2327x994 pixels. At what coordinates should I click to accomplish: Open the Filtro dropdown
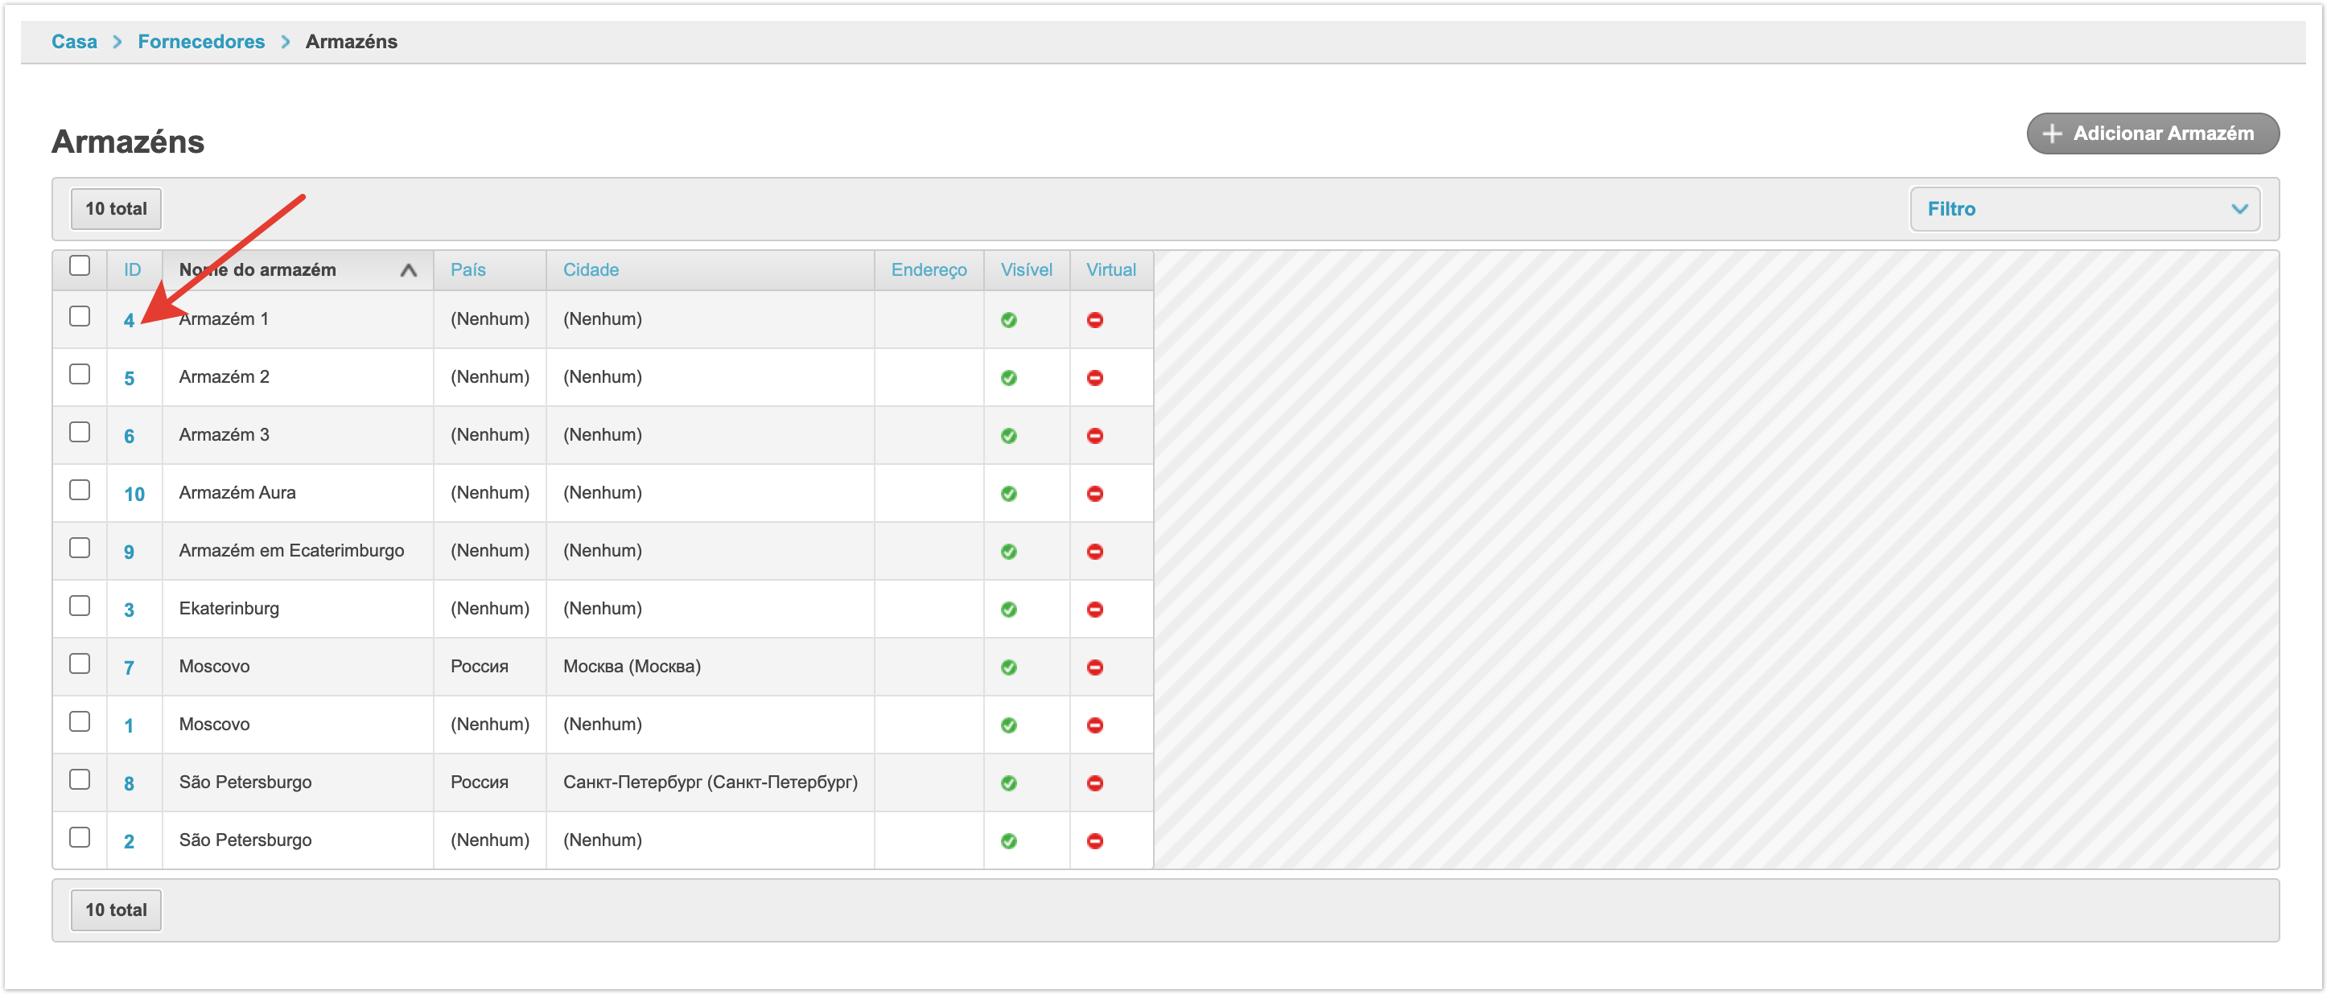pyautogui.click(x=2084, y=208)
